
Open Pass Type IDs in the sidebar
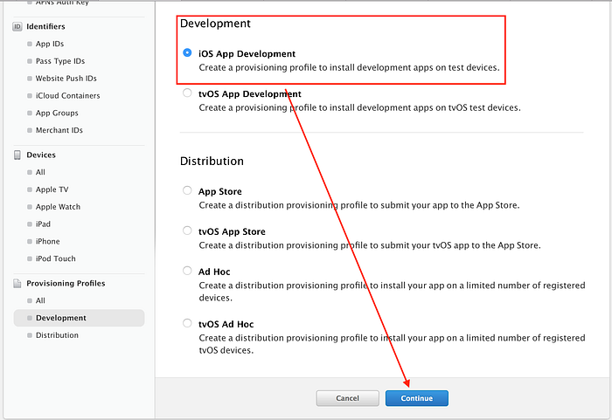pos(60,61)
